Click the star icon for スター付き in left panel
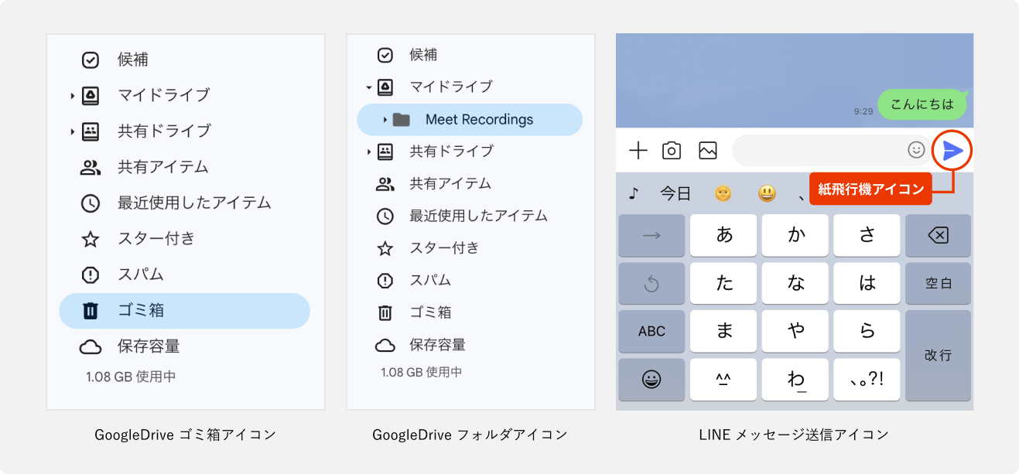Image resolution: width=1019 pixels, height=474 pixels. click(x=91, y=239)
